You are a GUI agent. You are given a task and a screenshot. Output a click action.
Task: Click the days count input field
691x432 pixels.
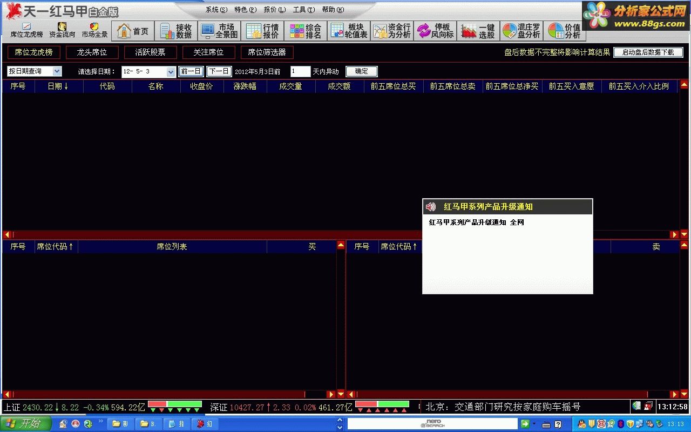301,71
